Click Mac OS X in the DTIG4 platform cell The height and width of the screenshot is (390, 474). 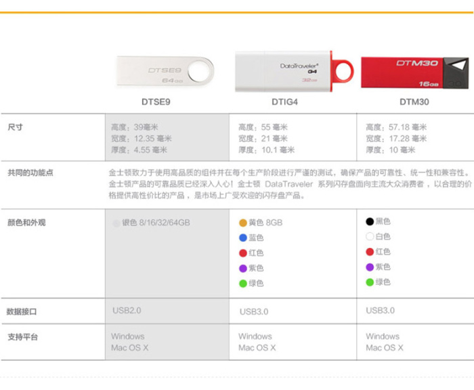[x=257, y=348]
